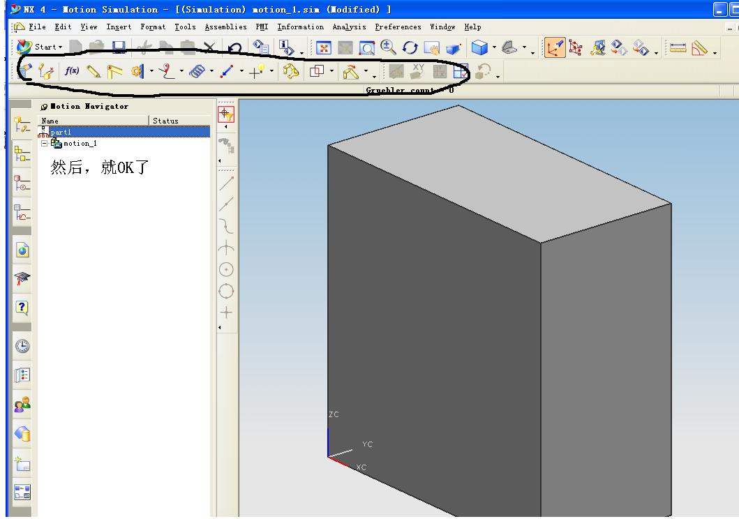Collapse the motion_1 tree node
This screenshot has width=739, height=519.
coord(44,143)
